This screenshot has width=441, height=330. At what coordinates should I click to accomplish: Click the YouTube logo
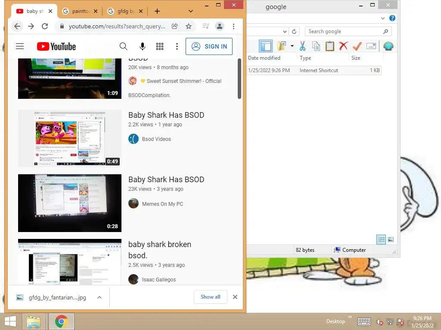point(56,46)
